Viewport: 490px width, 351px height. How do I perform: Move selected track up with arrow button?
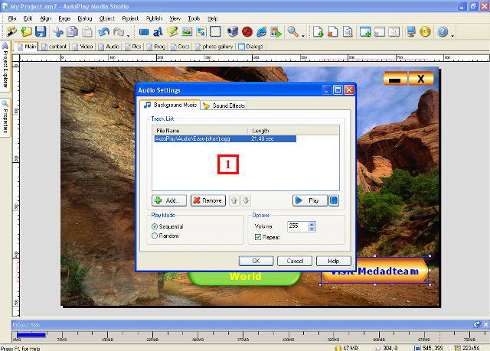234,200
